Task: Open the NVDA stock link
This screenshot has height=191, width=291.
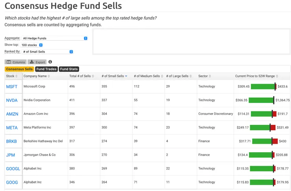Action: (12, 100)
